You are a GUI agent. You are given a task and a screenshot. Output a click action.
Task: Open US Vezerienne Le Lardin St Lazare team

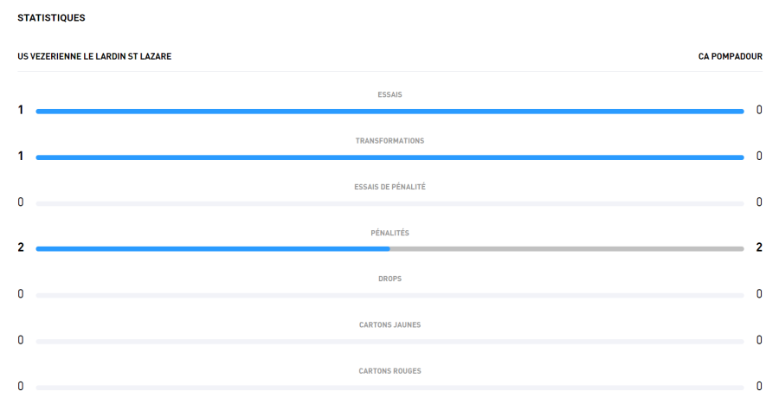coord(94,57)
